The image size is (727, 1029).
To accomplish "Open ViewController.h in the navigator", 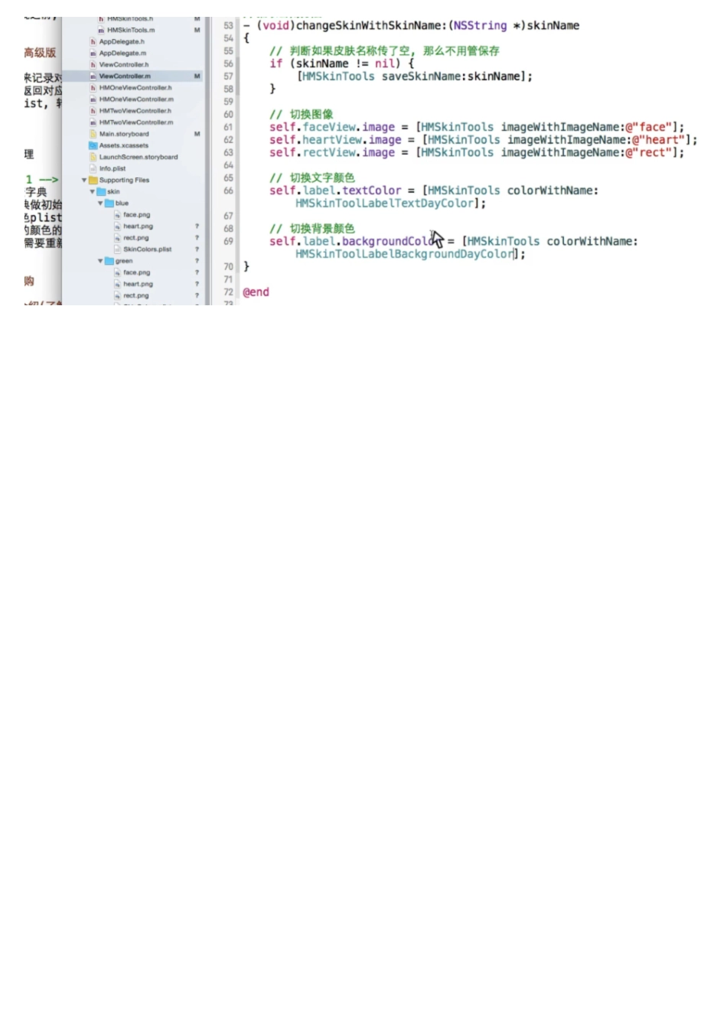I will [123, 64].
